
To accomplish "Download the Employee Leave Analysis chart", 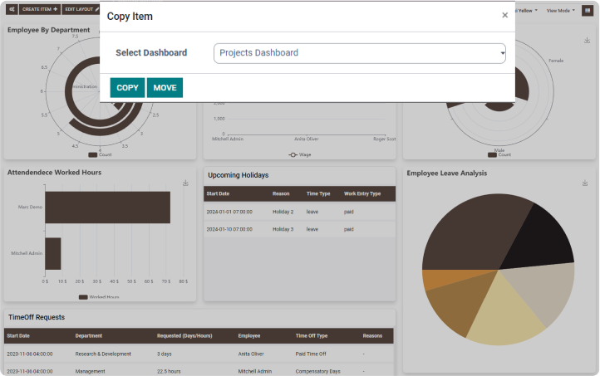I will click(585, 183).
